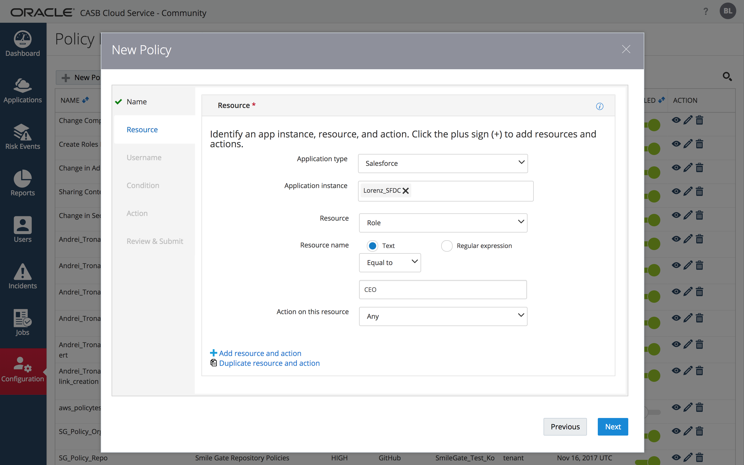Select the Action wizard step
744x465 pixels.
(x=137, y=213)
